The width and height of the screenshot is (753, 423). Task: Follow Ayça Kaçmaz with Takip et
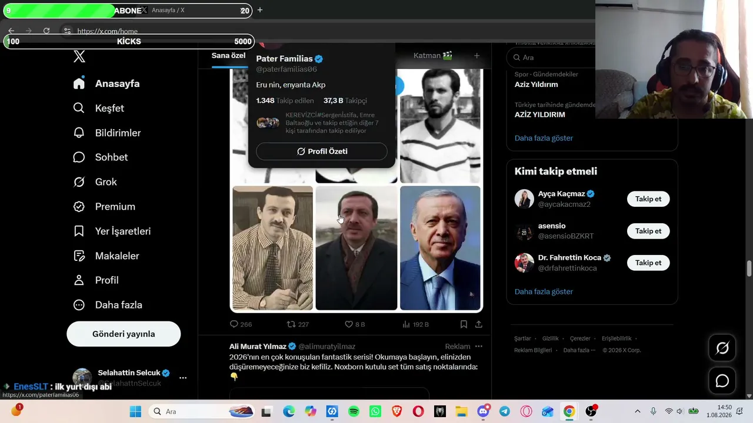[x=648, y=199]
